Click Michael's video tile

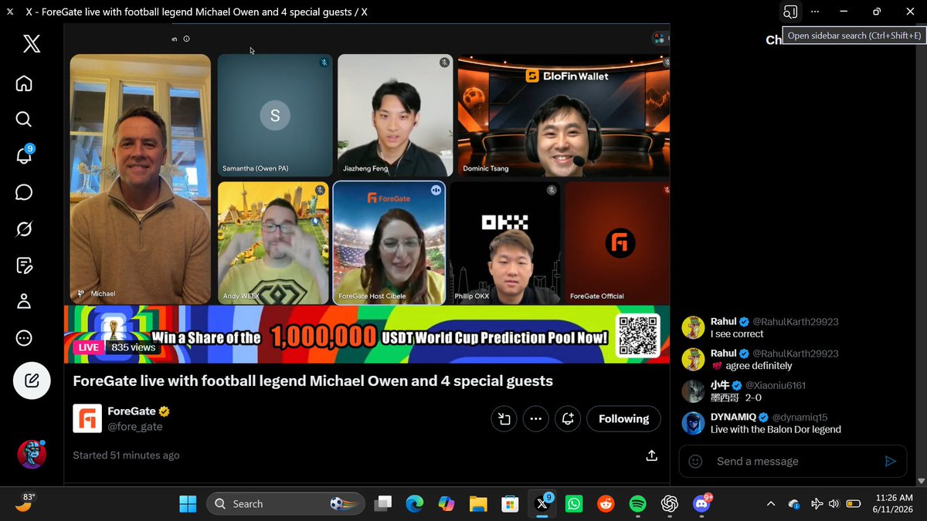pyautogui.click(x=141, y=179)
